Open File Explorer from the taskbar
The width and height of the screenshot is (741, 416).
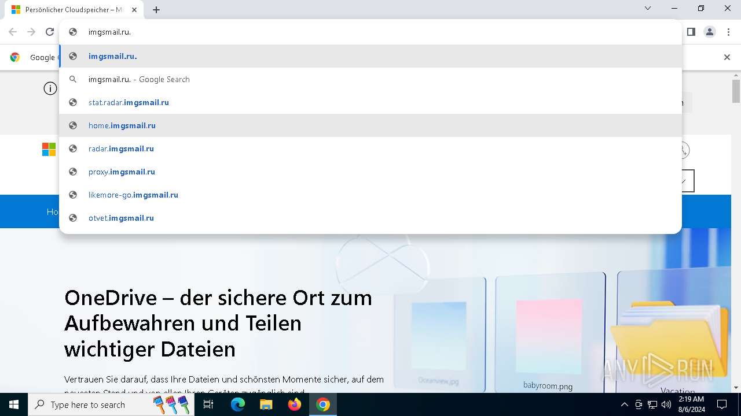[266, 404]
